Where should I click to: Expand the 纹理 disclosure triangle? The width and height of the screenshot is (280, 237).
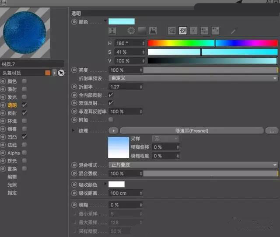pos(73,131)
